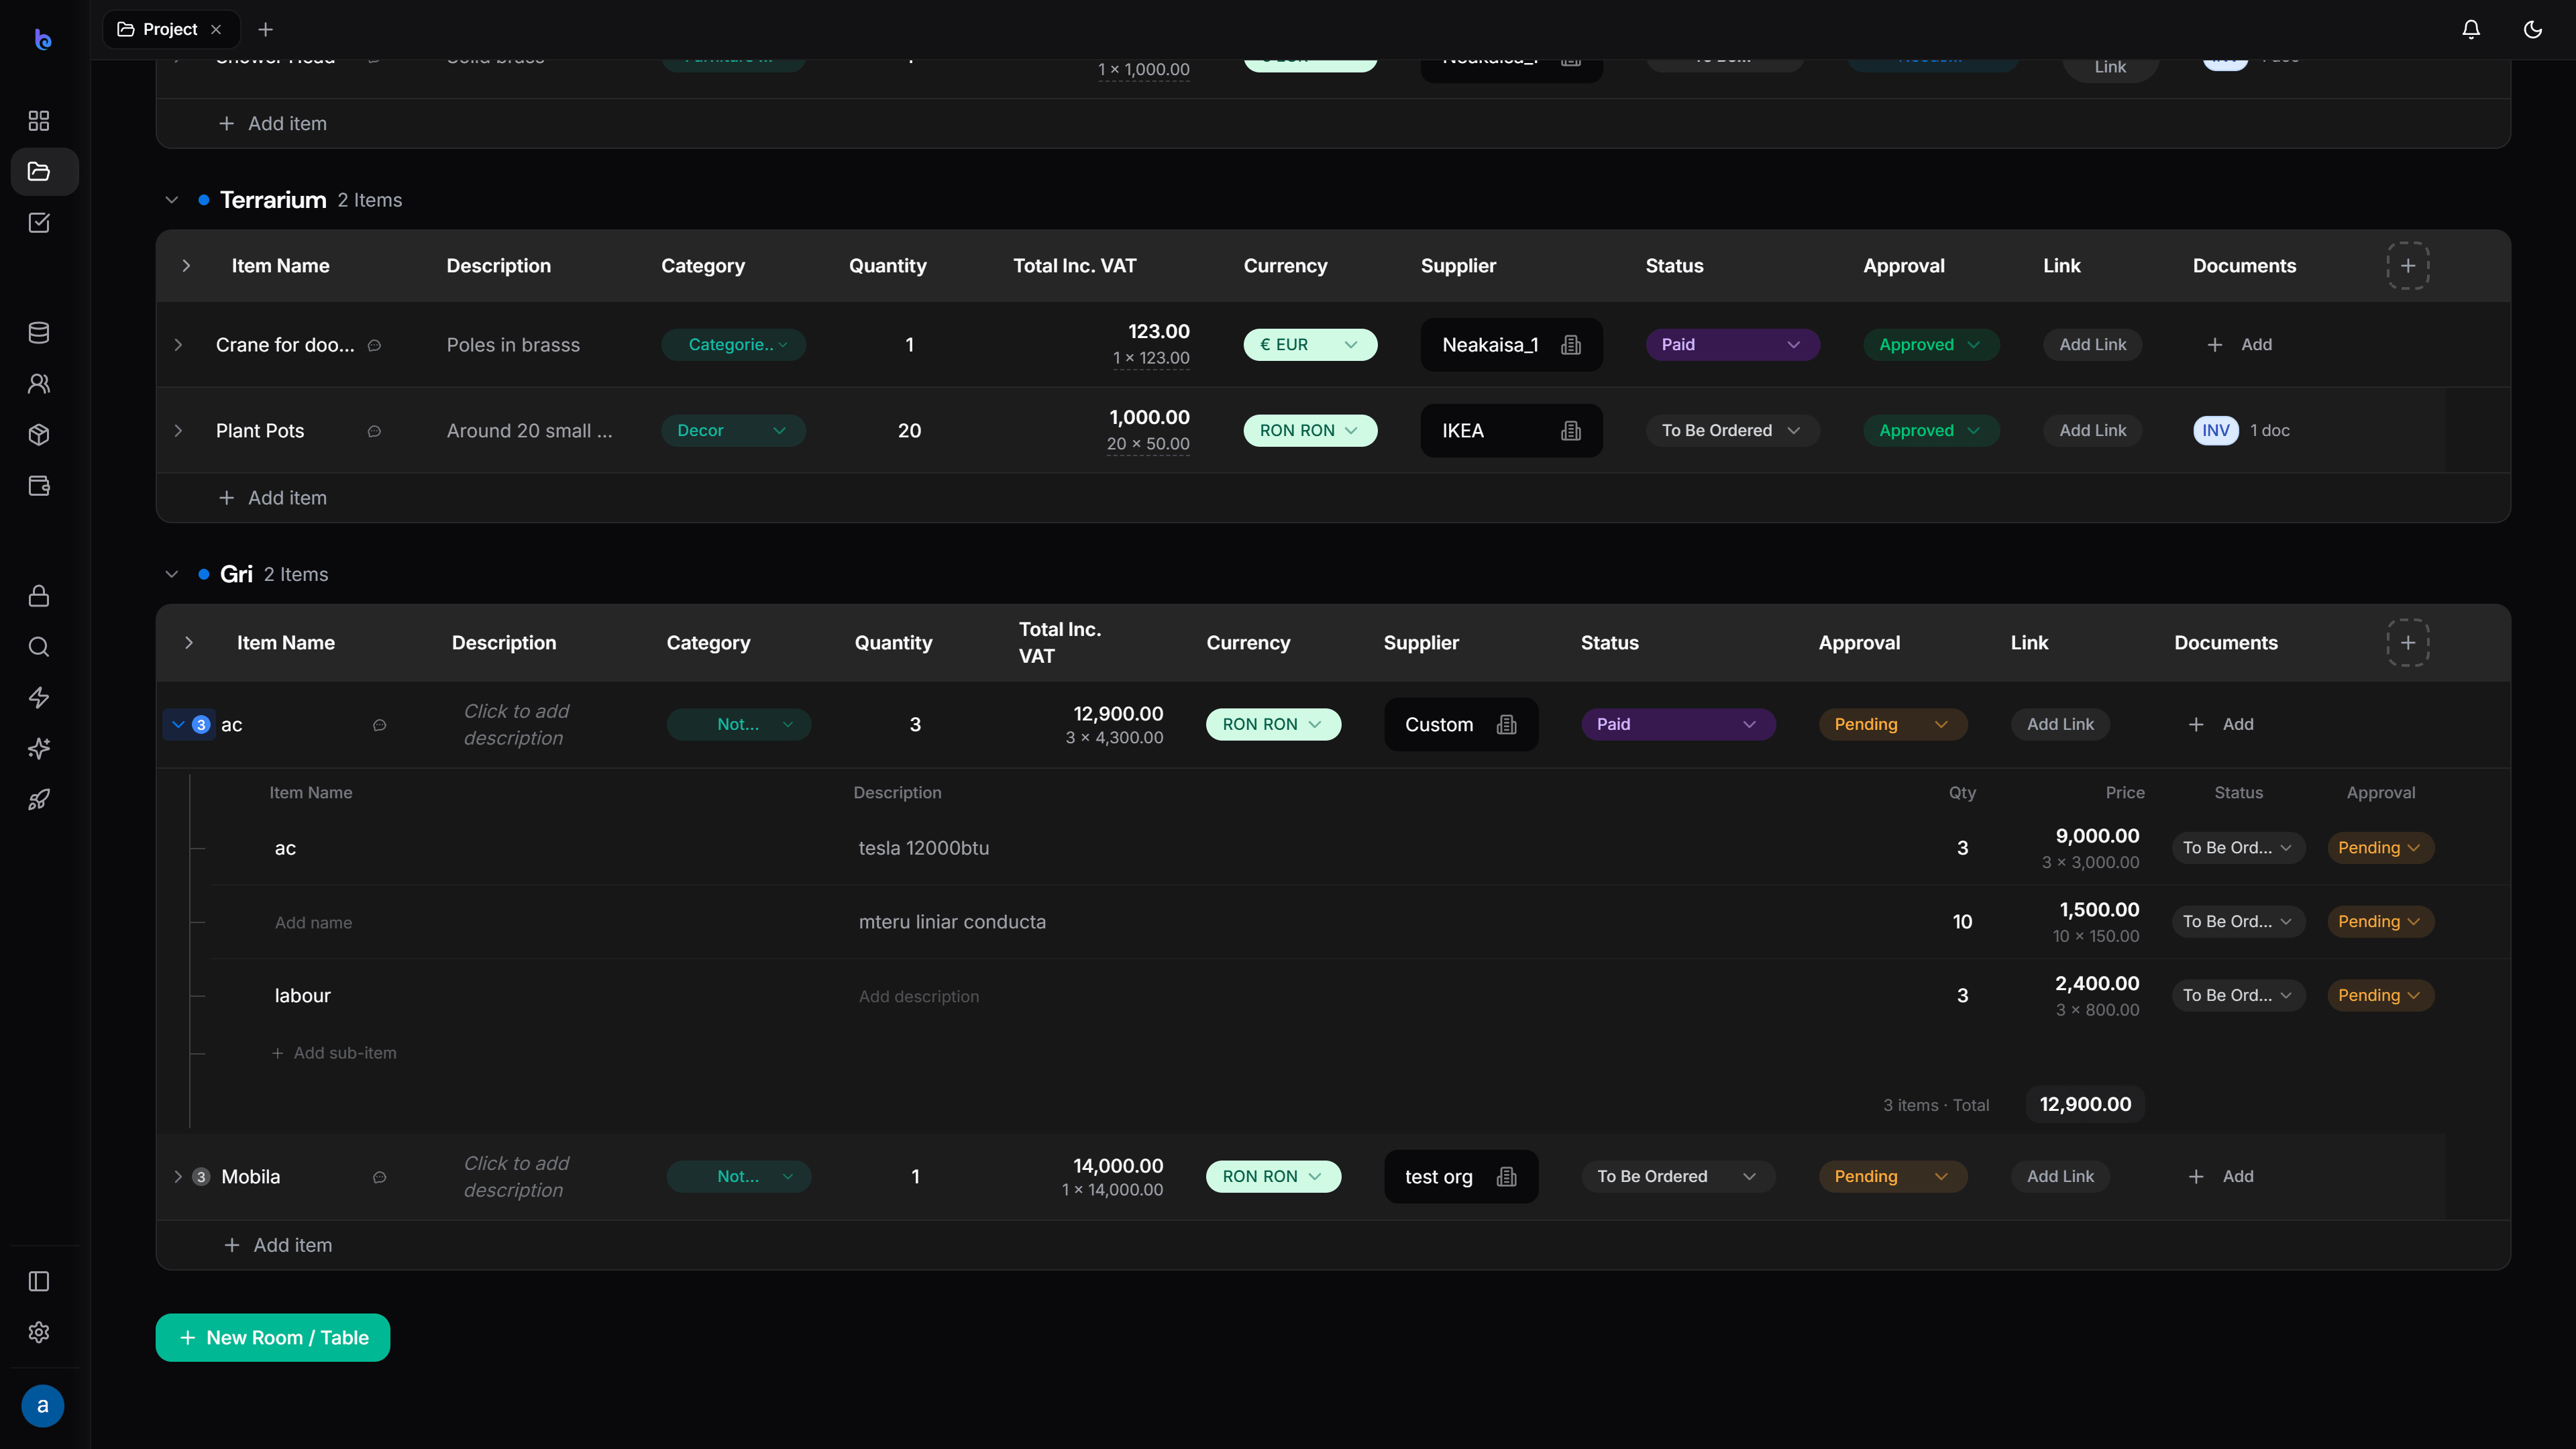Select the Project tab

[x=170, y=30]
